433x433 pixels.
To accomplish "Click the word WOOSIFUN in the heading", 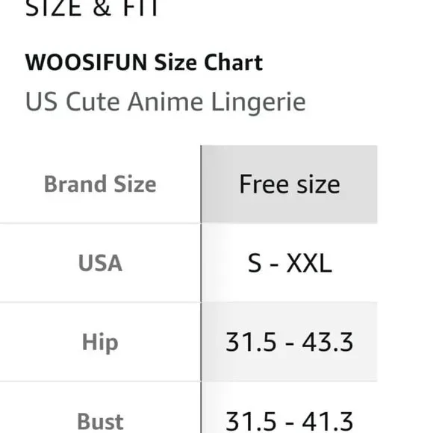I will click(x=86, y=63).
